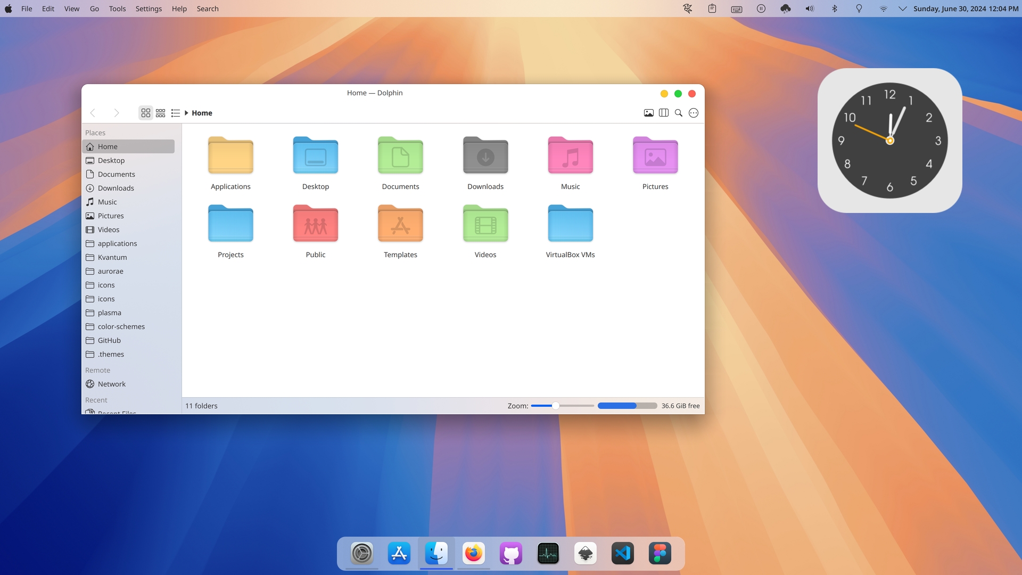Click the disk space usage bar
Screen dimensions: 1022x575
627,406
